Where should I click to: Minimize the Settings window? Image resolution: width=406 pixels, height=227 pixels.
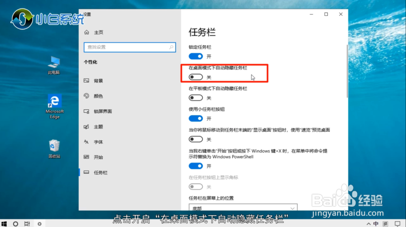point(311,14)
